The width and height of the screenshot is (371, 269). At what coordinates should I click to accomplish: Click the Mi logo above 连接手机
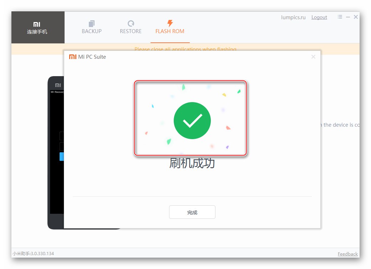pos(37,24)
